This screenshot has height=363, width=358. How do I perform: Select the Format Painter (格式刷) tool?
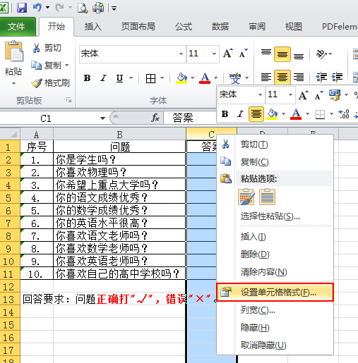[51, 82]
